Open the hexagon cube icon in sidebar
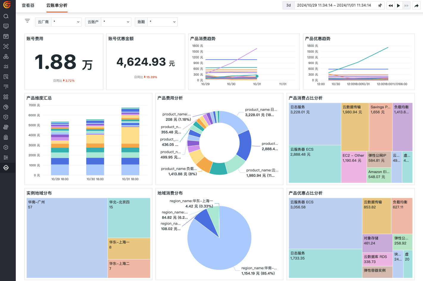 [x=6, y=147]
